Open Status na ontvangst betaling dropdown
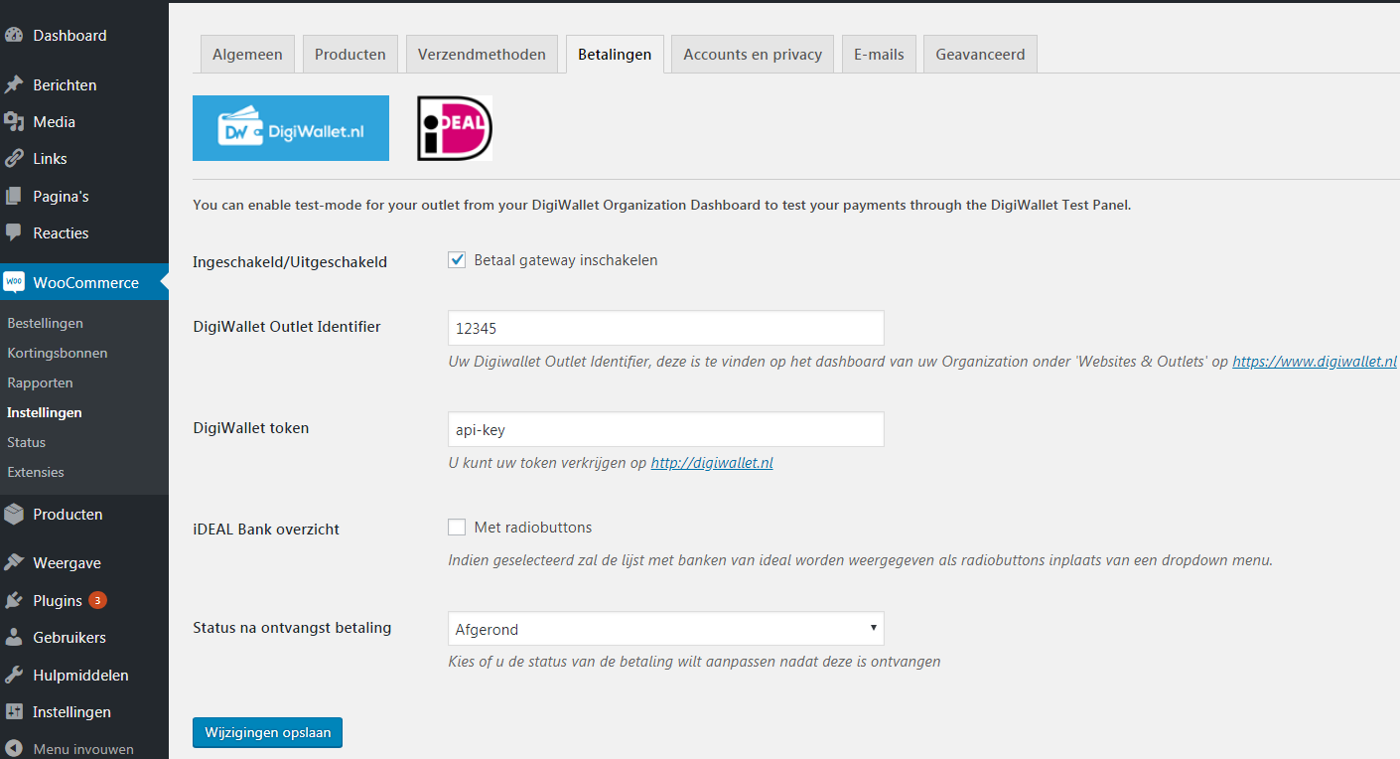 (x=665, y=629)
